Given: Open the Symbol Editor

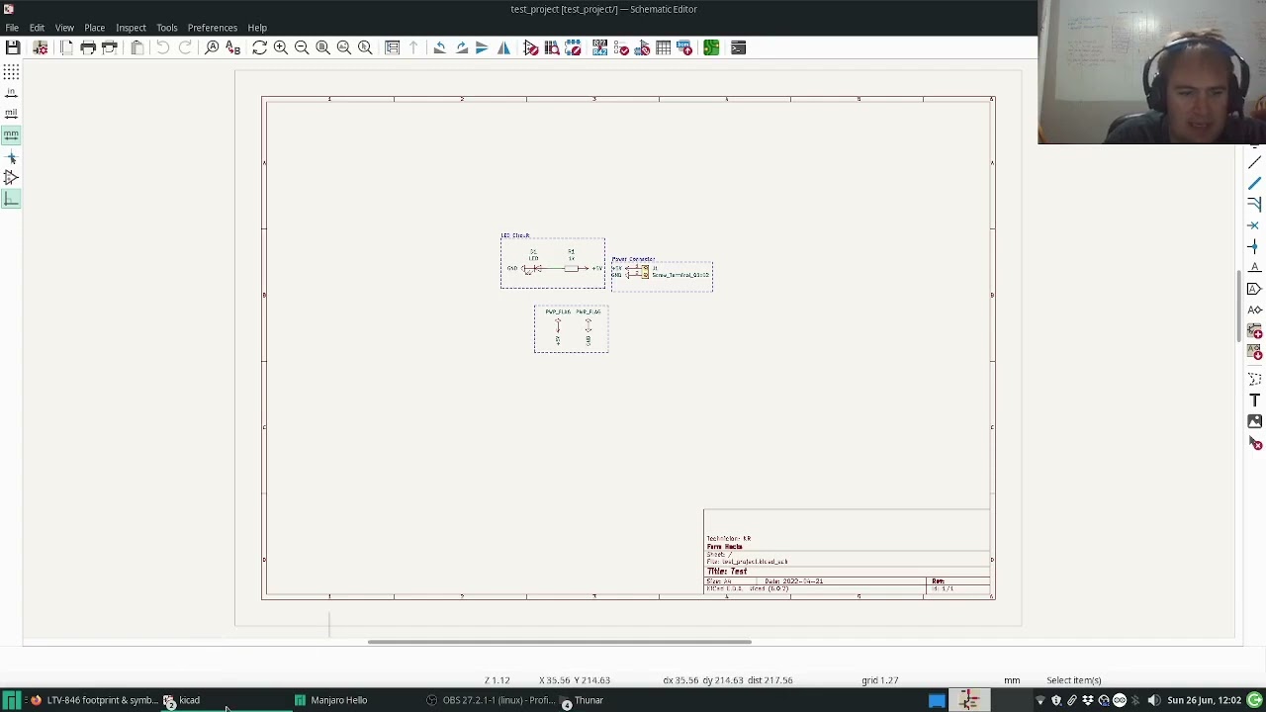Looking at the screenshot, I should 531,47.
